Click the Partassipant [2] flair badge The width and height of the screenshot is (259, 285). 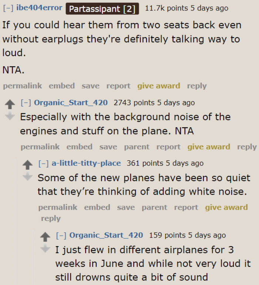[x=102, y=8]
